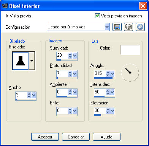Click the Cancelar button
Viewport: 149px width, 146px height.
click(76, 137)
